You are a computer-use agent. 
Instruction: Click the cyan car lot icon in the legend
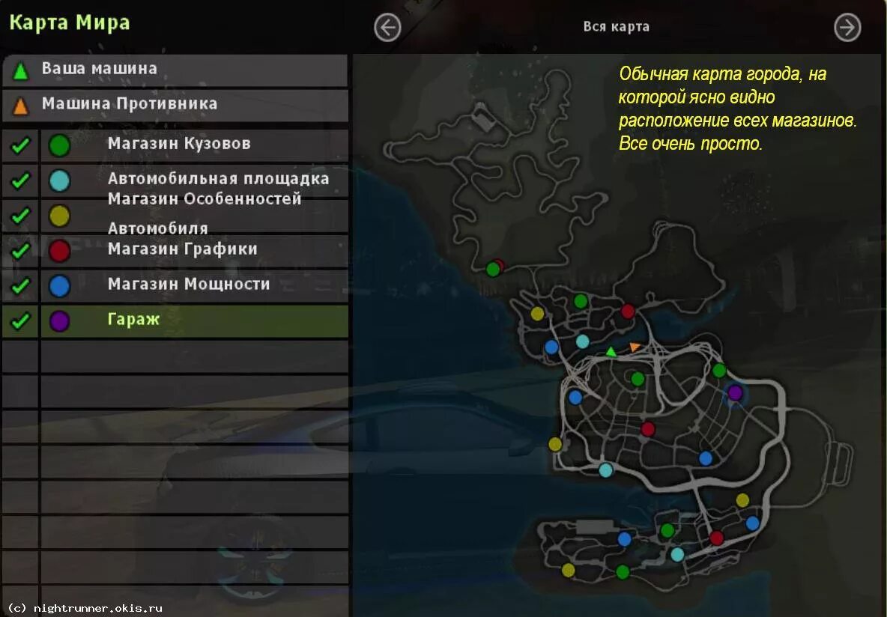59,180
